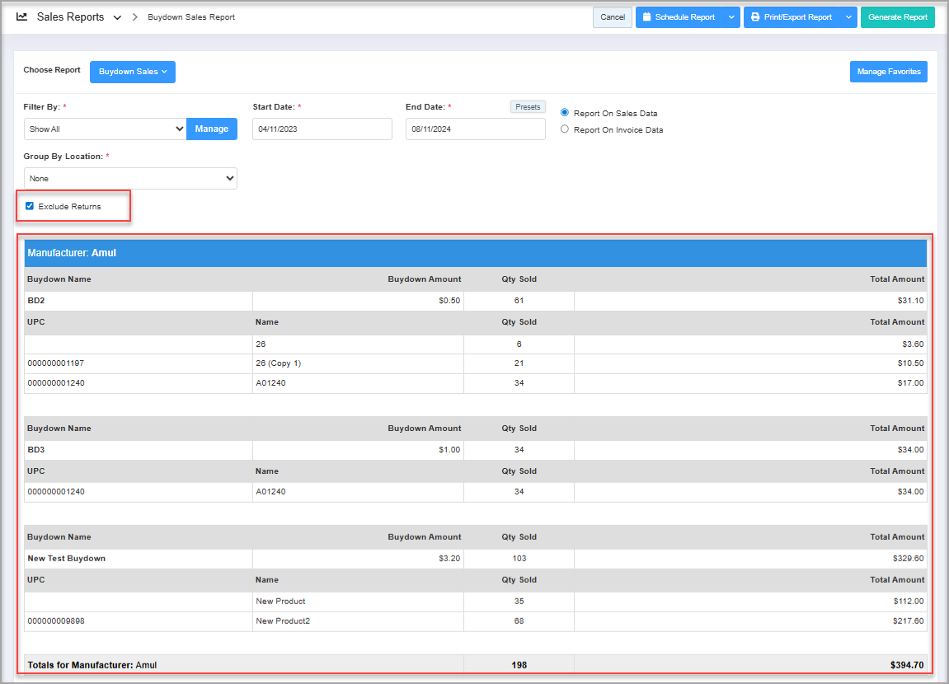Click the End Date input field
The width and height of the screenshot is (949, 684).
[475, 129]
